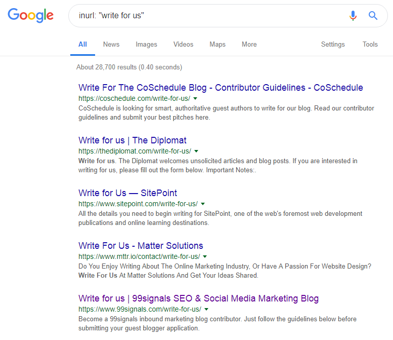The image size is (393, 340).
Task: Click the coschedule.com/write-for-us URL
Action: (135, 98)
